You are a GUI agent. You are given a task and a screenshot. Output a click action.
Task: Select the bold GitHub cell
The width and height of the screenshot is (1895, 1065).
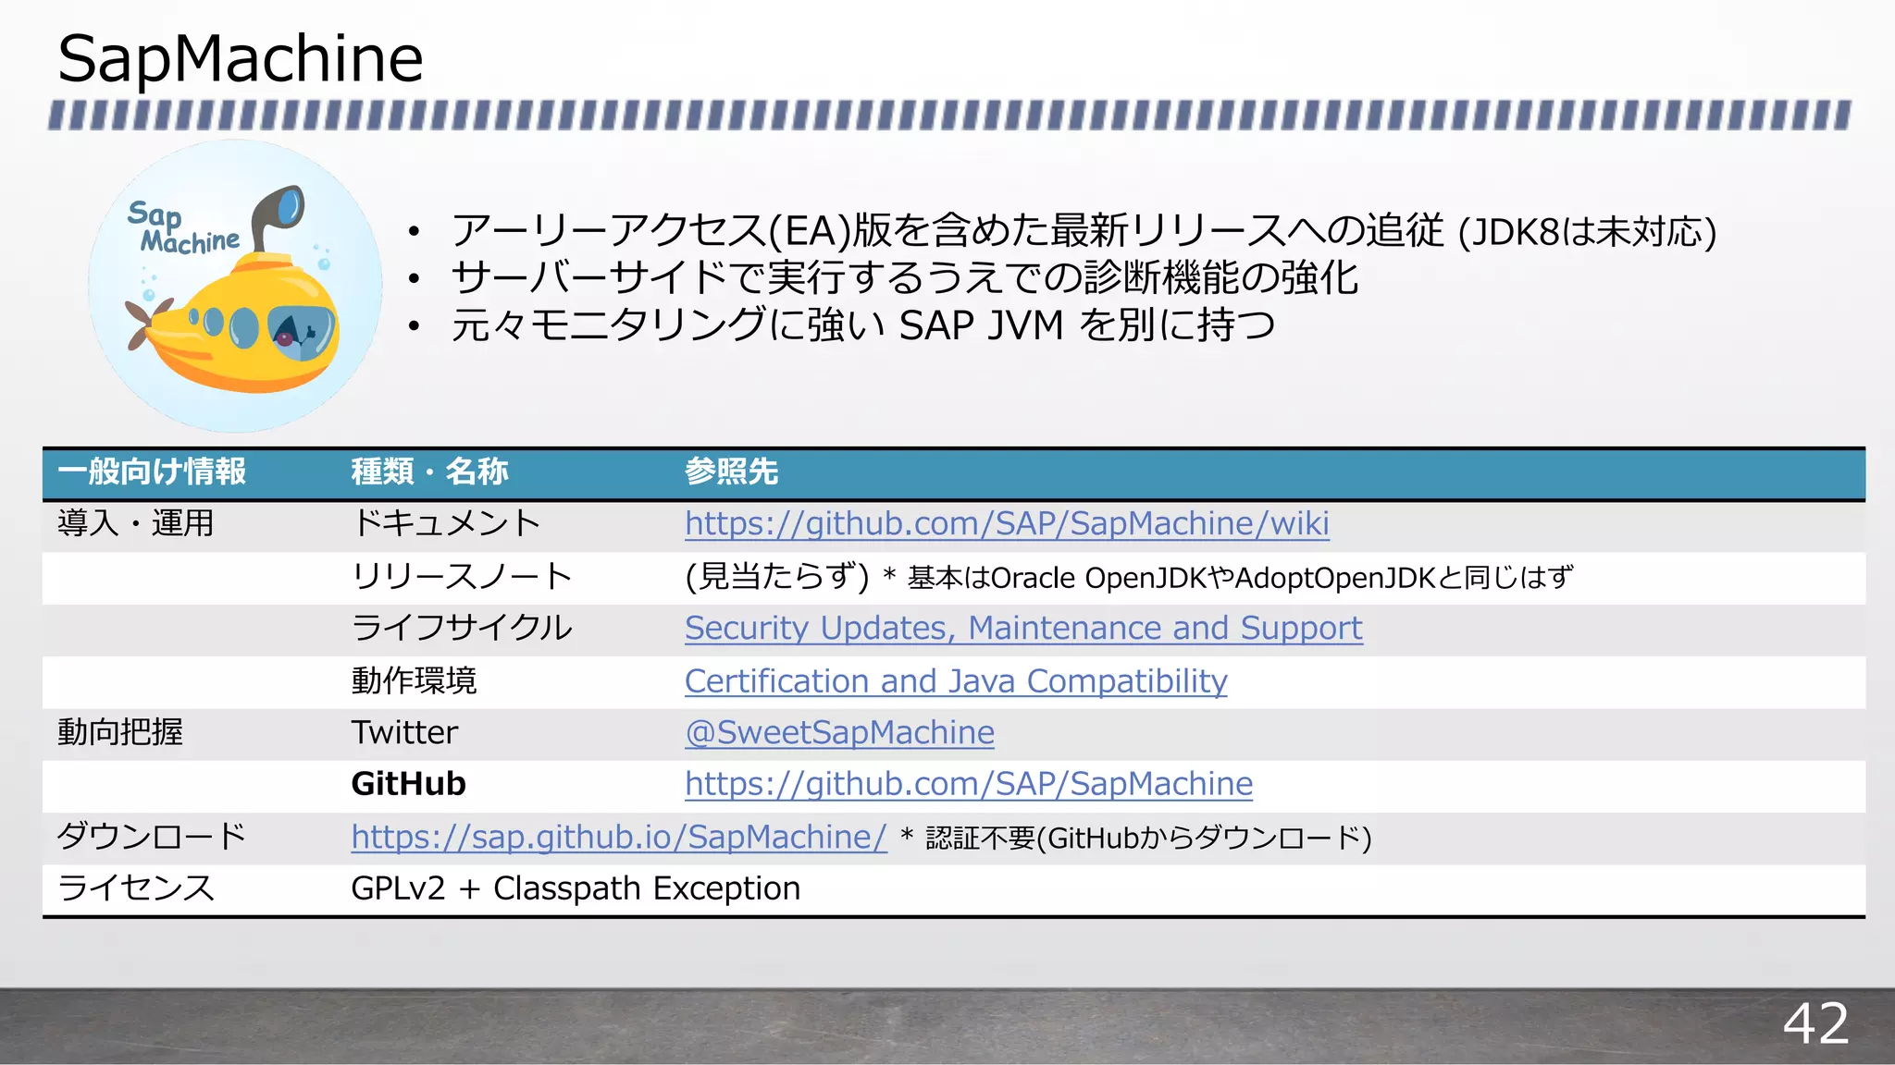(409, 784)
